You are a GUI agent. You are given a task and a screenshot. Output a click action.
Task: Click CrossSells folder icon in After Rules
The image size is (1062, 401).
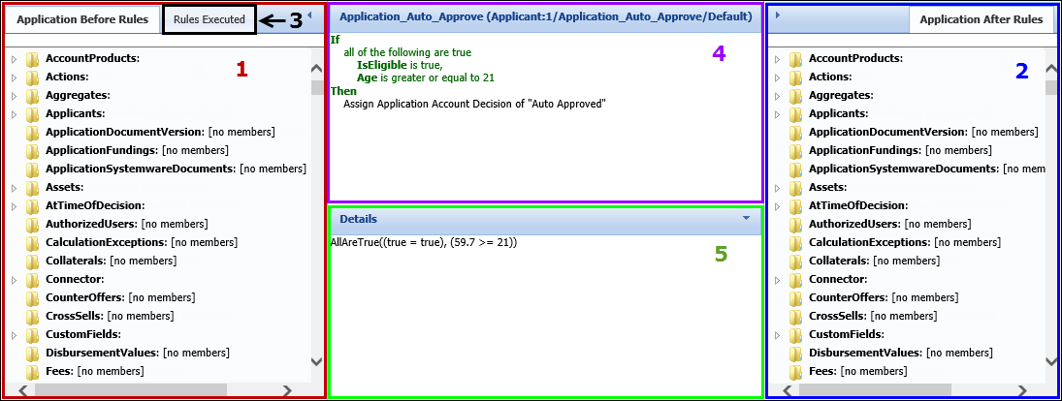796,316
